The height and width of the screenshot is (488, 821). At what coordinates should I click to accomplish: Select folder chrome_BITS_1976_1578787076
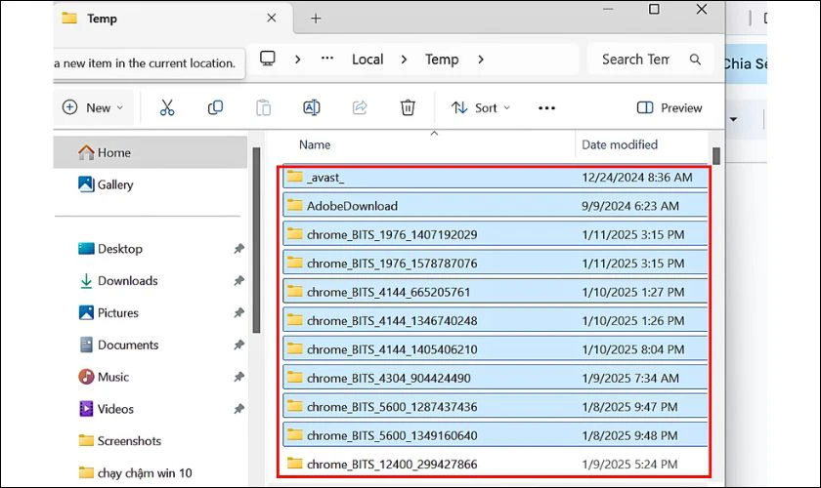[x=496, y=264]
